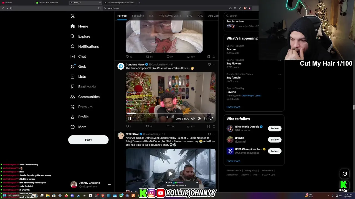355x199 pixels.
Task: Enter fullscreen on Condone News video
Action: (x=211, y=119)
